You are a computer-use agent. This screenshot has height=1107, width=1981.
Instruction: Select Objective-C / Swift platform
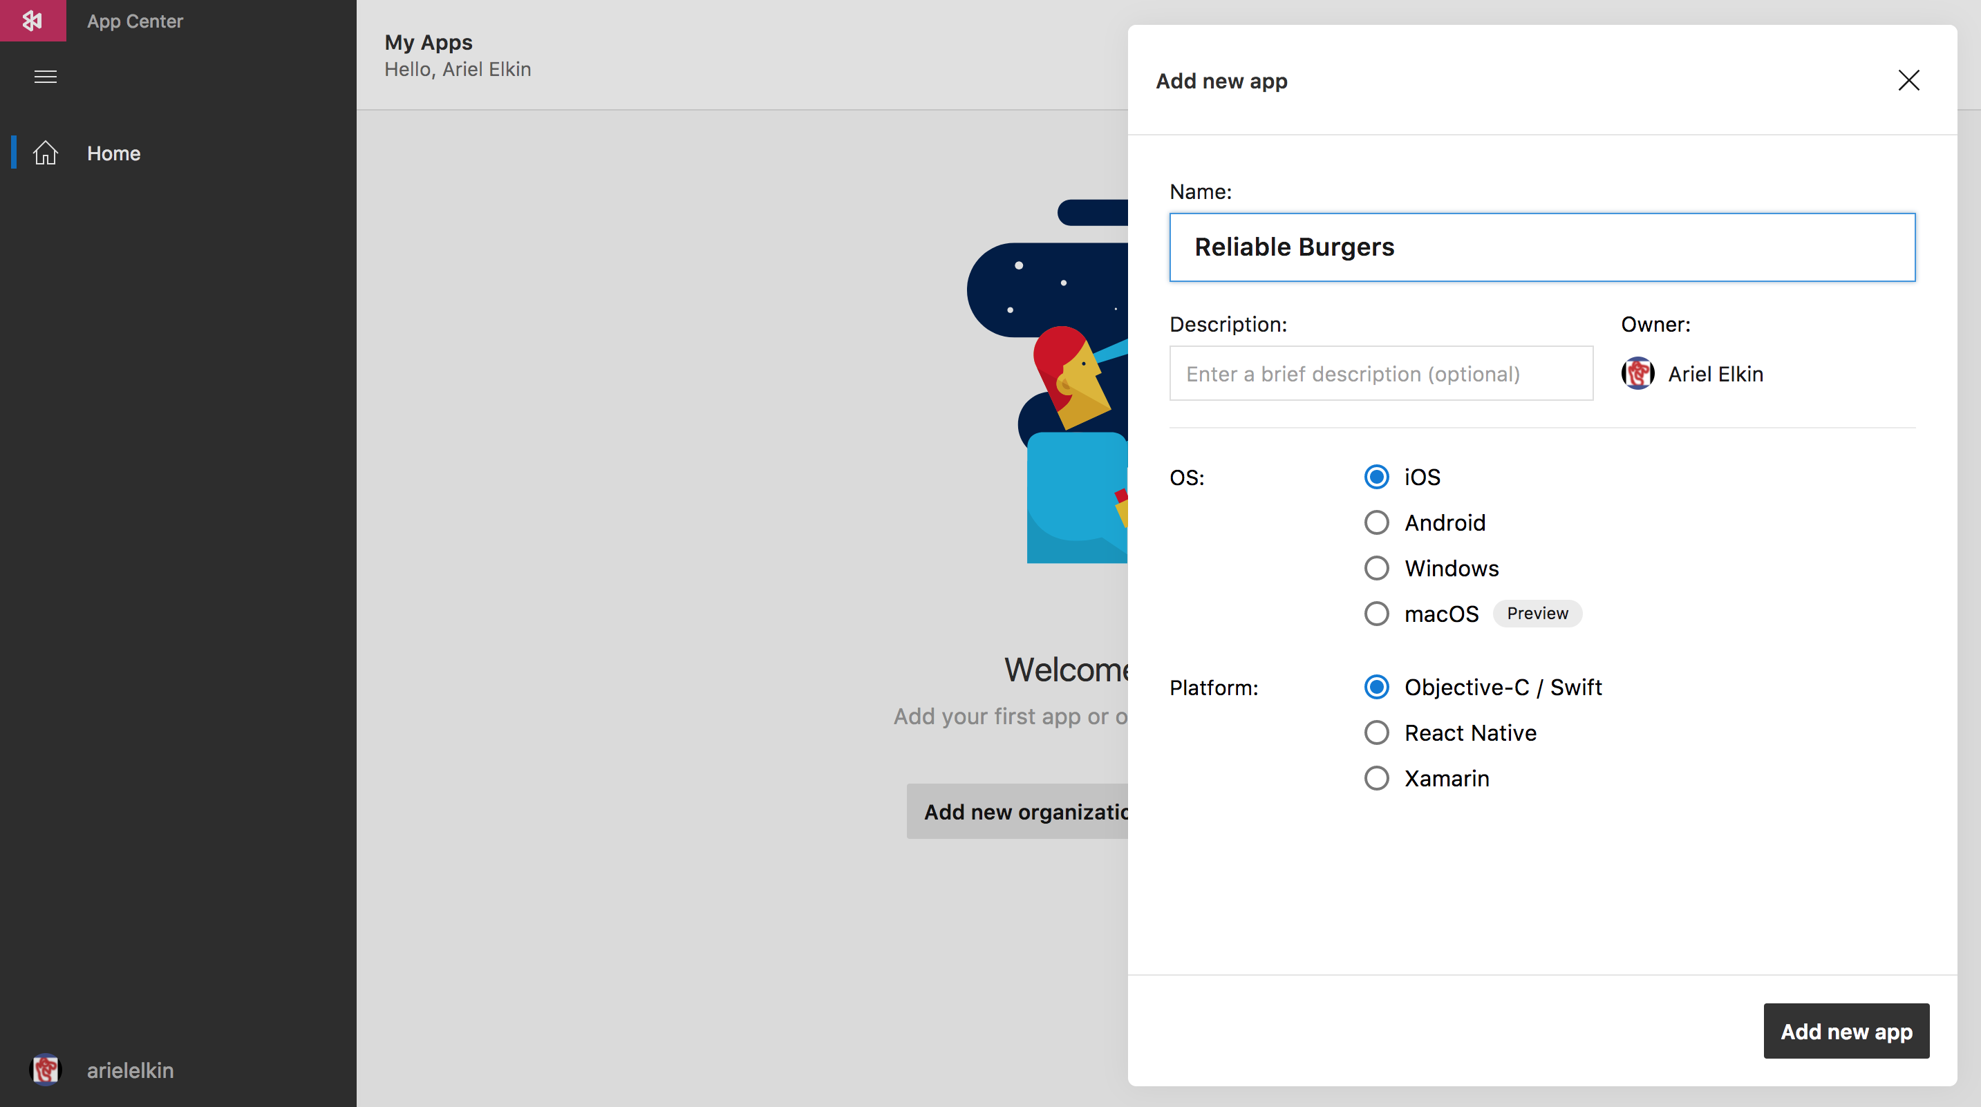click(x=1377, y=686)
